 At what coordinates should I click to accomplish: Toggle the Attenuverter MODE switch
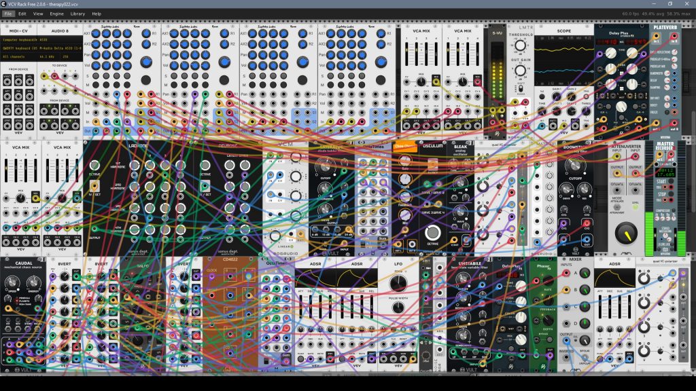(x=616, y=206)
